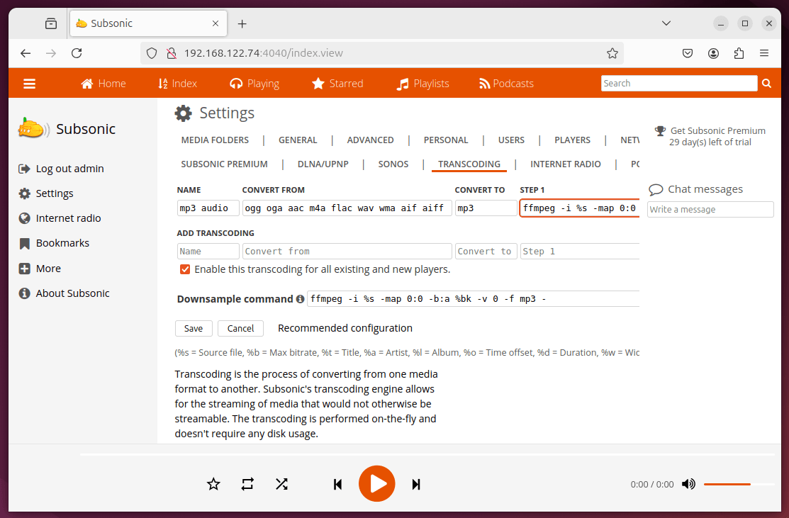Expand More in the sidebar

click(x=39, y=269)
